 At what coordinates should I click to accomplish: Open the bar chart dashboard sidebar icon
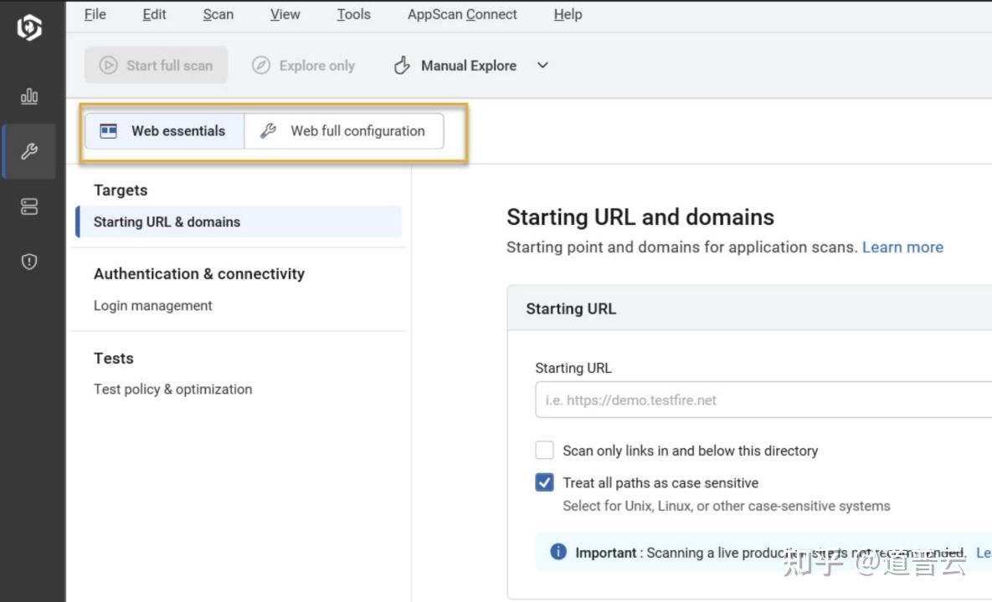pyautogui.click(x=29, y=96)
